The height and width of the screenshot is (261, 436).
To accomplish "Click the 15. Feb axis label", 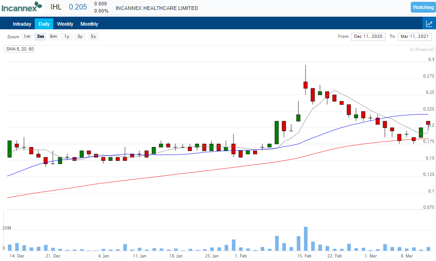I will 304,256.
